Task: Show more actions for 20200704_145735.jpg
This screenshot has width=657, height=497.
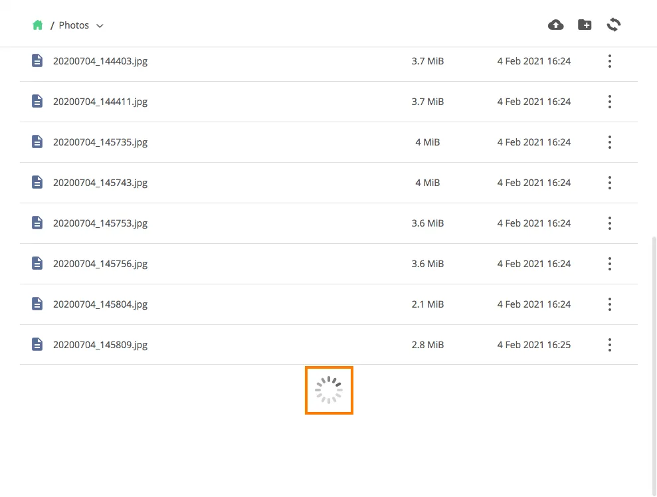Action: [x=609, y=142]
